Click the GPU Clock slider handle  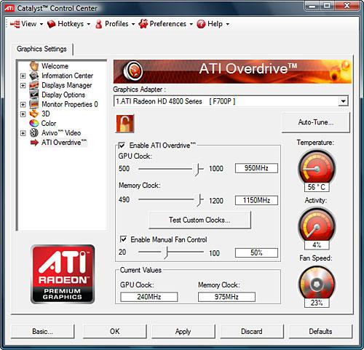198,169
